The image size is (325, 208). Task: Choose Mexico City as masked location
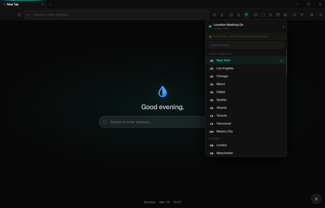(224, 131)
